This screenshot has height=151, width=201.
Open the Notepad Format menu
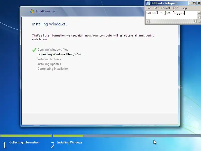pos(166,8)
